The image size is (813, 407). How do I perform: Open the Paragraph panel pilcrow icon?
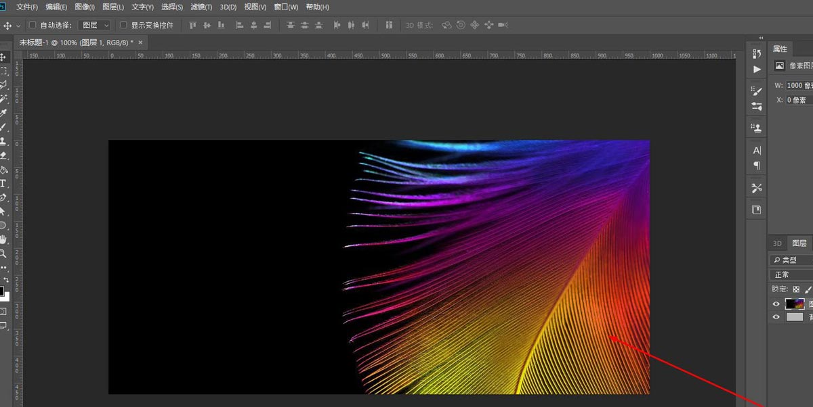tap(757, 166)
